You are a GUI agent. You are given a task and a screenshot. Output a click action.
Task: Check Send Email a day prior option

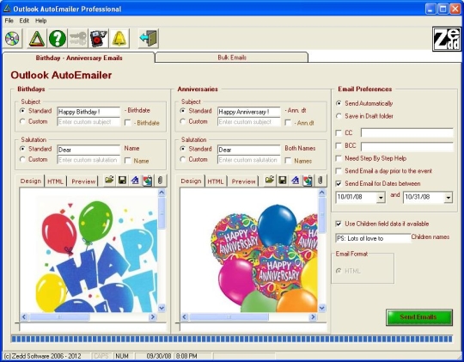(x=339, y=171)
